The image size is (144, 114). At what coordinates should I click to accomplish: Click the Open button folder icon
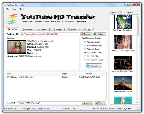click(96, 103)
